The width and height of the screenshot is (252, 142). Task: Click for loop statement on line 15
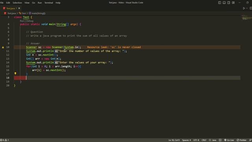click(x=54, y=66)
